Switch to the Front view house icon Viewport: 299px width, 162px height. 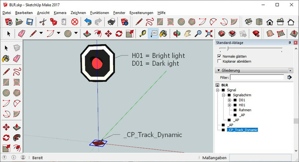[269, 22]
